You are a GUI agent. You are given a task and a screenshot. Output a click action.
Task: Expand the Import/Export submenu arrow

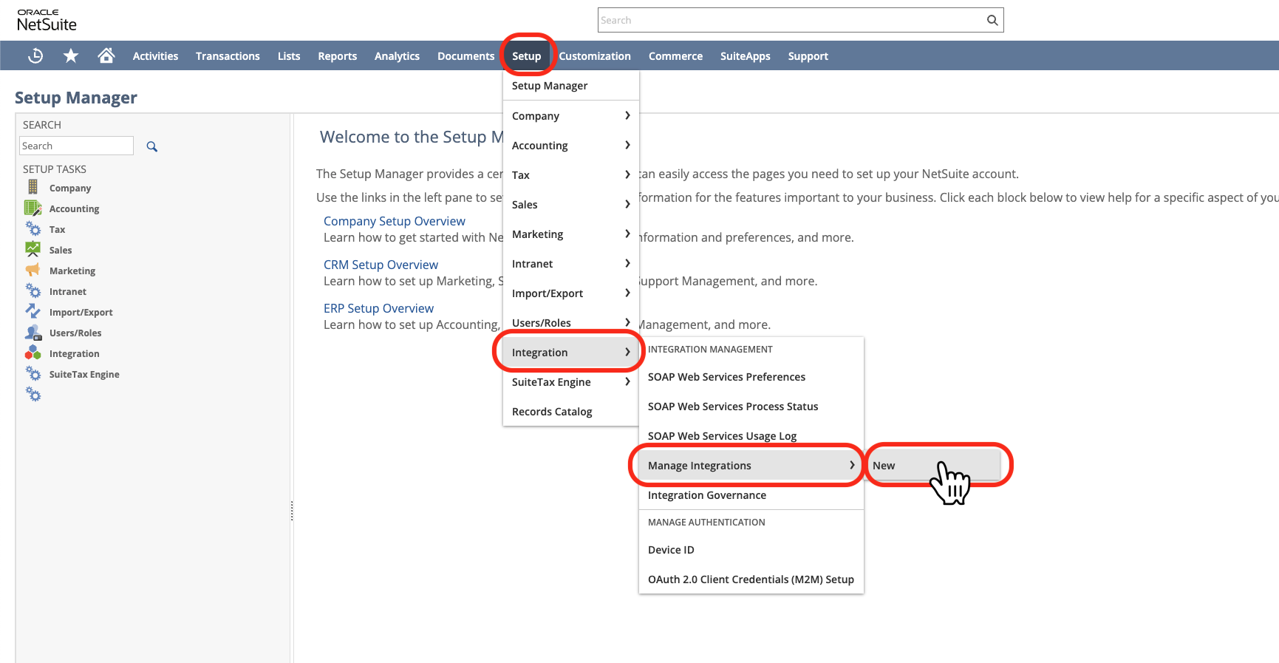[627, 293]
